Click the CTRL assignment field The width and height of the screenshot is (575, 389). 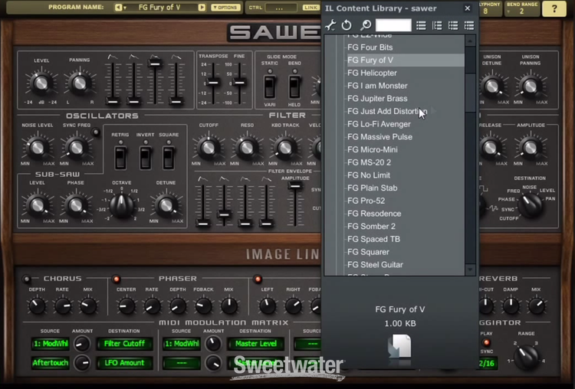coord(281,8)
